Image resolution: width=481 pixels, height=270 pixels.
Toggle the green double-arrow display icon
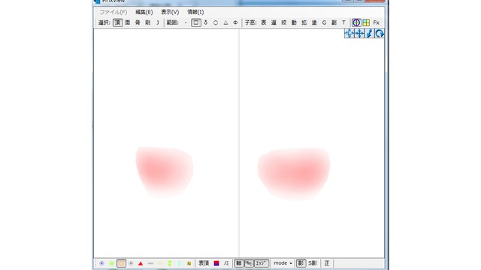point(170,263)
